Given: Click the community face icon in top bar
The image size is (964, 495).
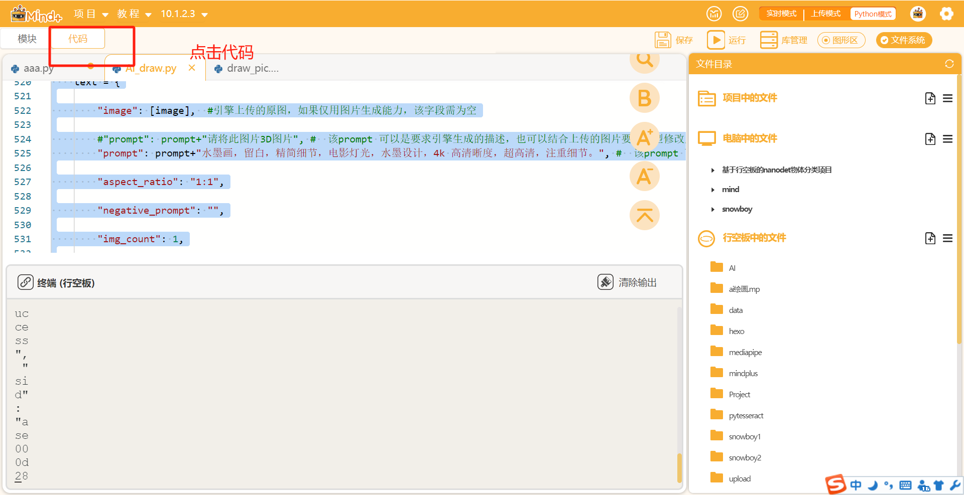Looking at the screenshot, I should pos(714,14).
